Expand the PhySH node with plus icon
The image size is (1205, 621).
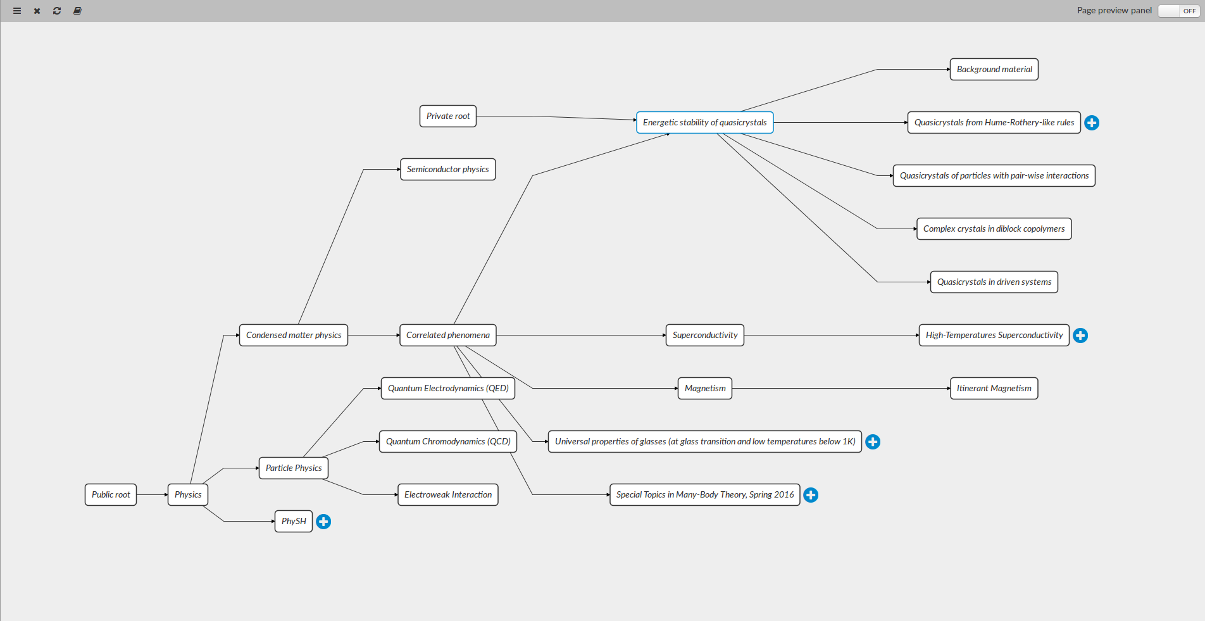pos(323,522)
